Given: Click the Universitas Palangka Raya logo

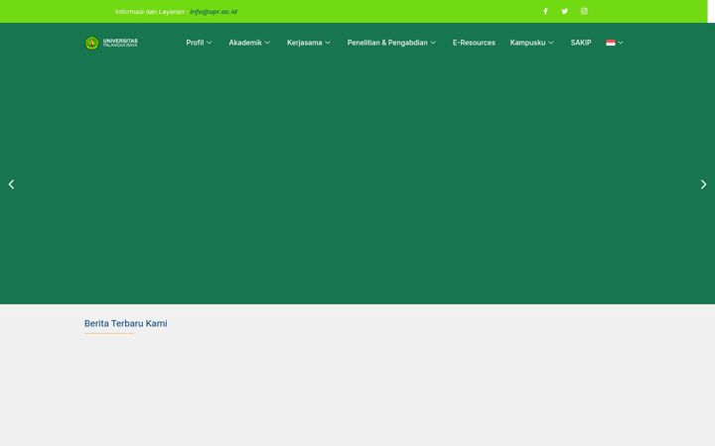Looking at the screenshot, I should pos(111,43).
